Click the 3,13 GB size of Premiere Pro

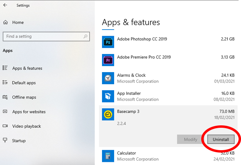tap(228, 57)
